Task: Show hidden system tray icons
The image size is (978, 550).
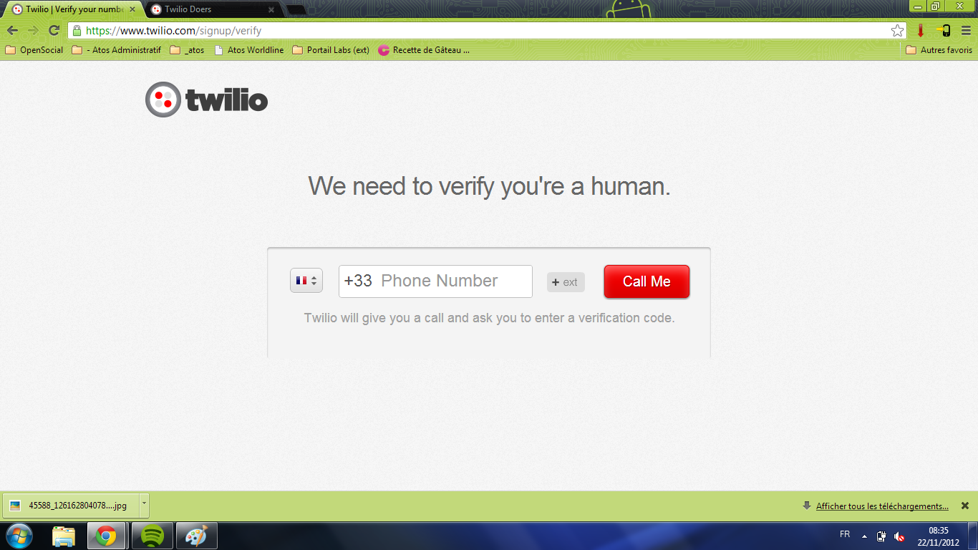Action: pos(864,536)
